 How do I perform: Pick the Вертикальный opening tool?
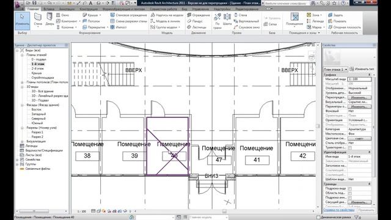click(x=246, y=21)
